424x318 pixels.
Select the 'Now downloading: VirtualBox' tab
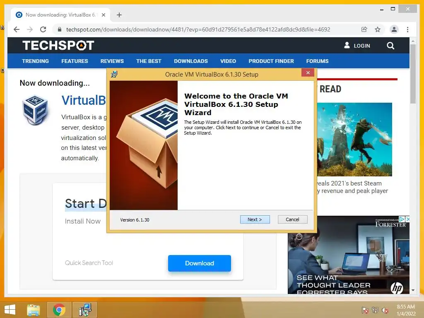click(60, 15)
